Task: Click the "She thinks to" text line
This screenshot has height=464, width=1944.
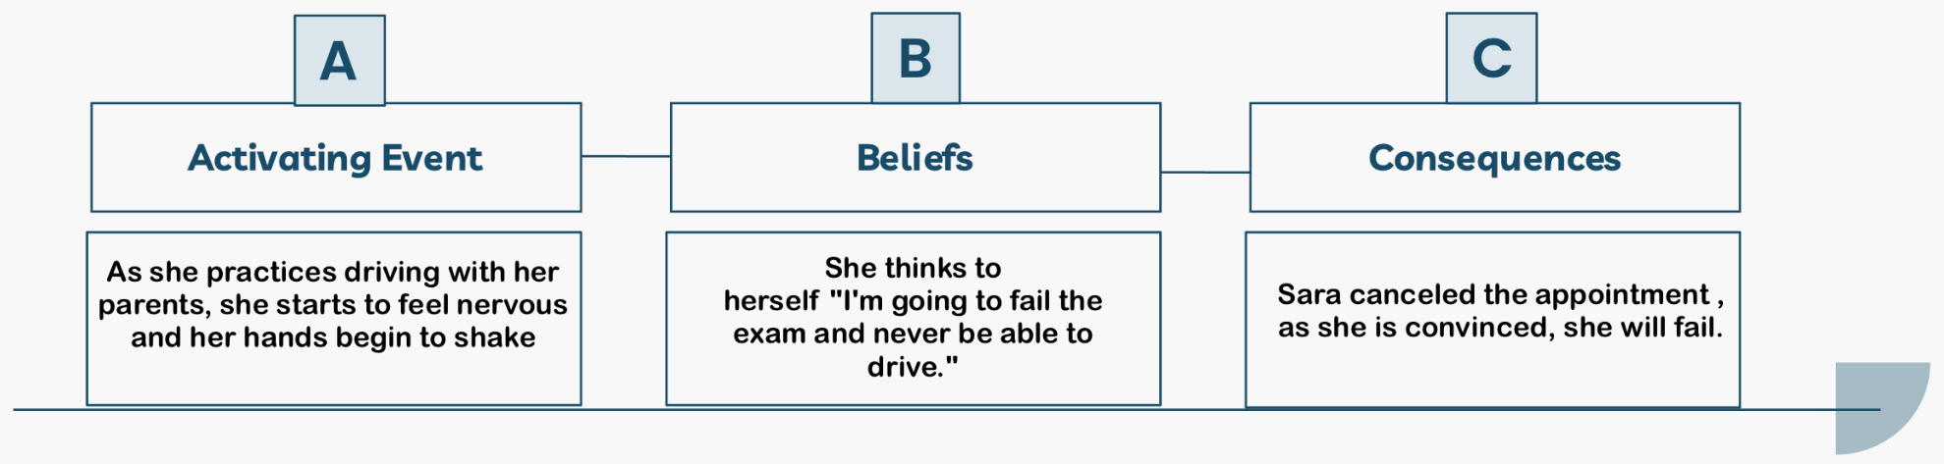Action: [x=913, y=268]
